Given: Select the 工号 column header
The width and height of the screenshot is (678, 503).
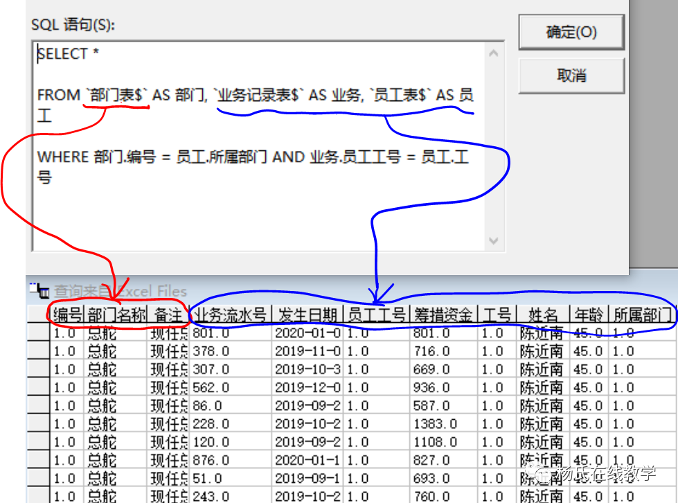Looking at the screenshot, I should tap(497, 315).
